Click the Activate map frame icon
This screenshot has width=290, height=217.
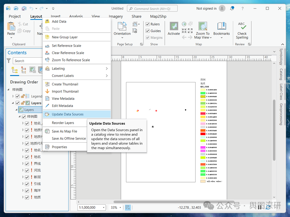point(174,26)
